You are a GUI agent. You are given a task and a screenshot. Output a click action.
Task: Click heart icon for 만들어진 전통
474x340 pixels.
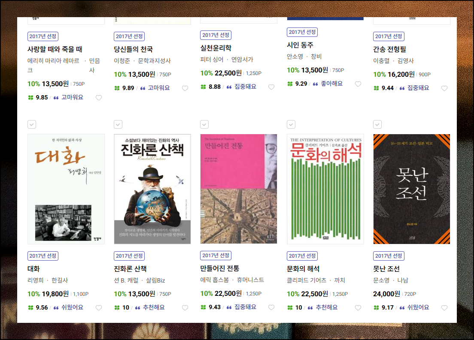pyautogui.click(x=271, y=307)
